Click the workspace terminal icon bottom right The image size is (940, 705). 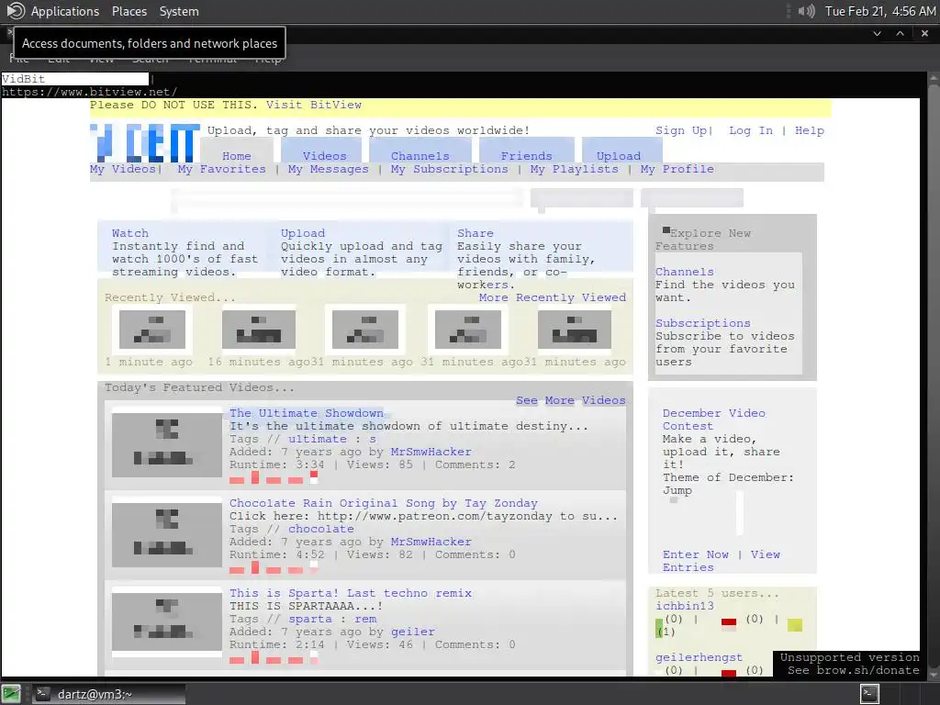coord(869,694)
